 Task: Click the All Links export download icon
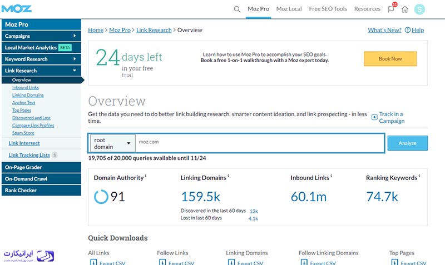click(x=93, y=262)
